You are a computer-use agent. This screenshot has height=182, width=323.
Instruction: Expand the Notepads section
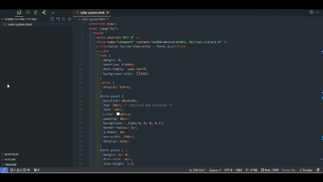[x=11, y=154]
